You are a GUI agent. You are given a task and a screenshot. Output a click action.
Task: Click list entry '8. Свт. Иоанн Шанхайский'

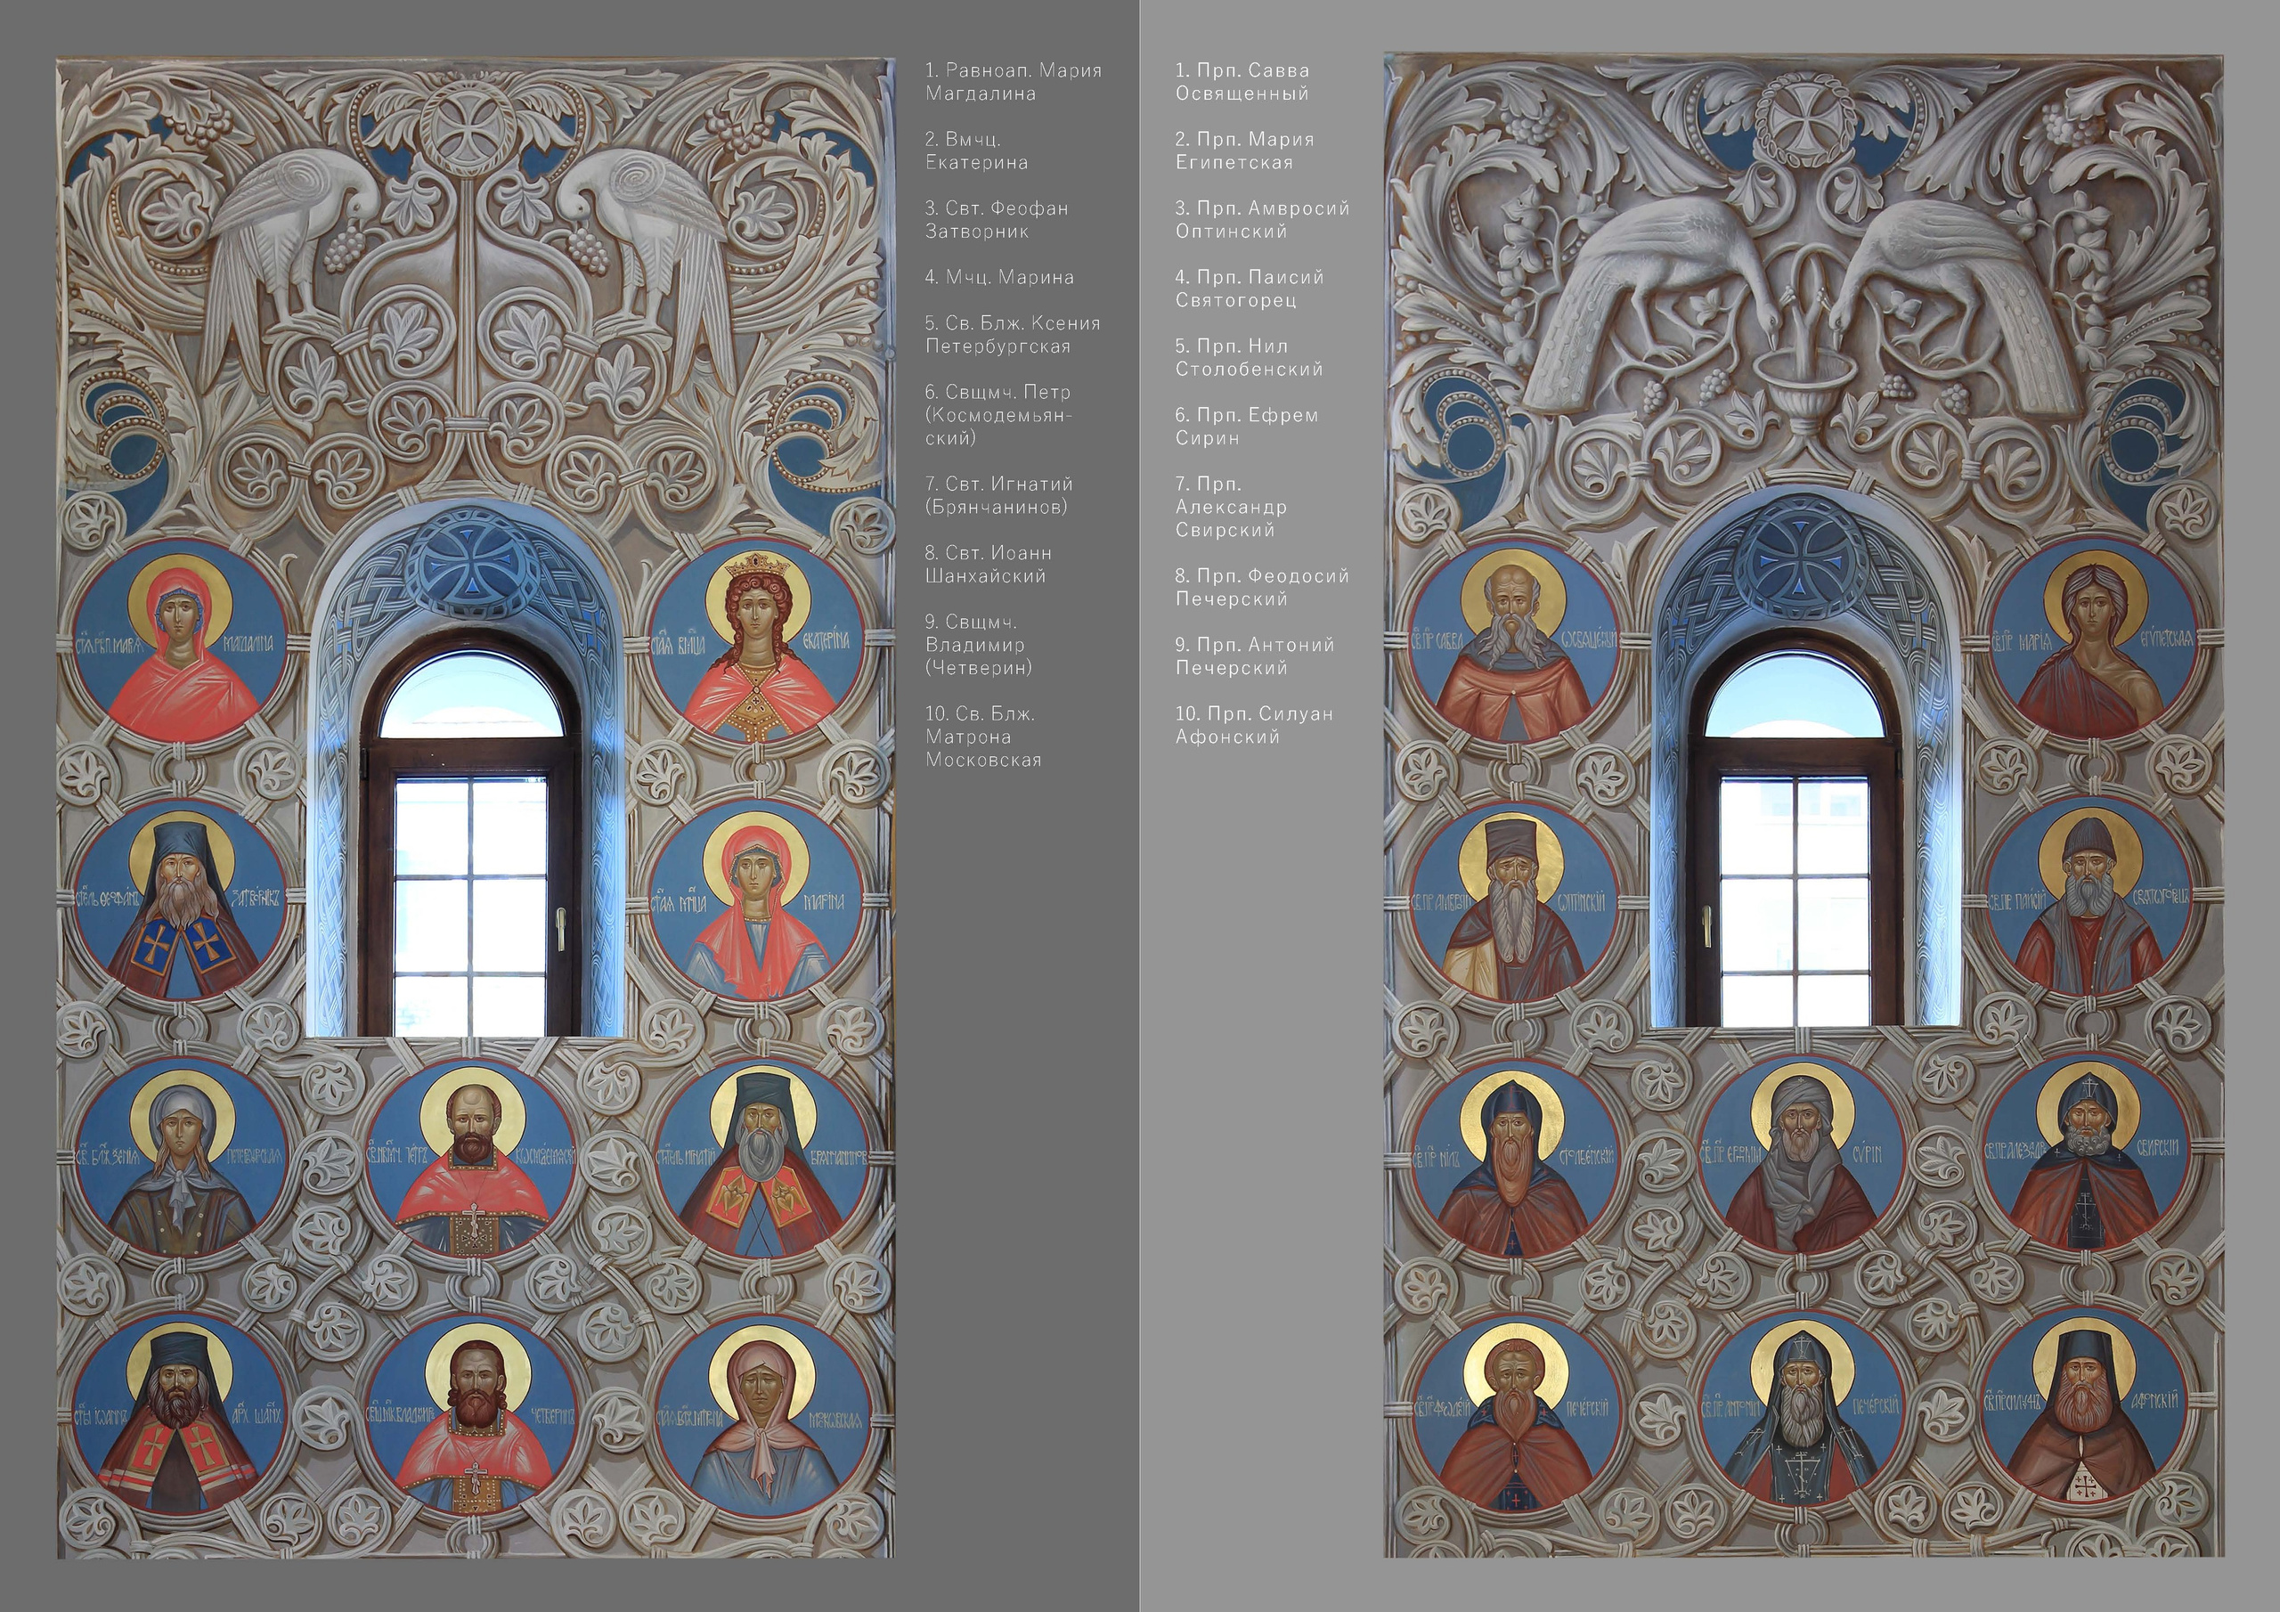[987, 564]
